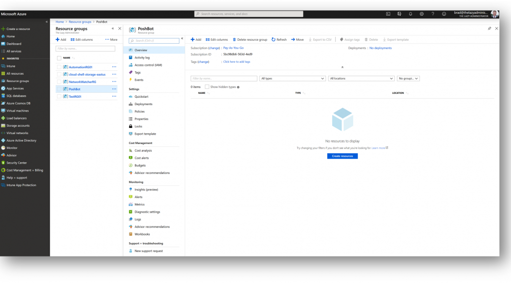Click the Refresh toolbar button
This screenshot has height=283, width=511.
click(279, 40)
